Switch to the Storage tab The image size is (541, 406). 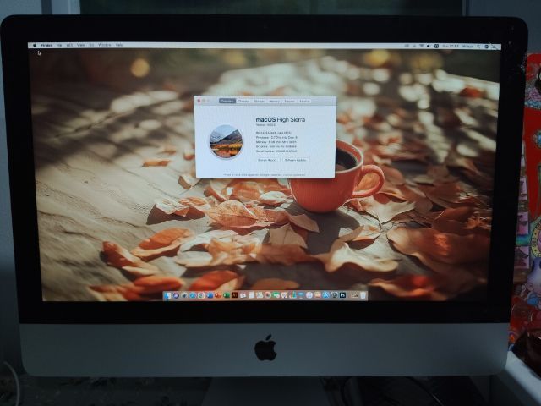(260, 101)
